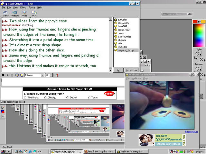This screenshot has width=206, height=154.
Task: Pick the yellow background color swatch
Action: [203, 22]
